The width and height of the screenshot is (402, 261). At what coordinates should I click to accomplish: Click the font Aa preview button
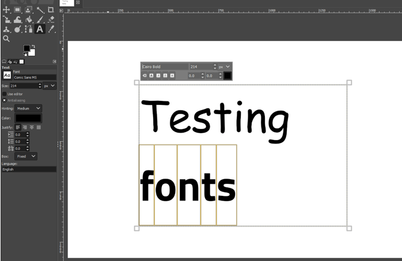[7, 75]
